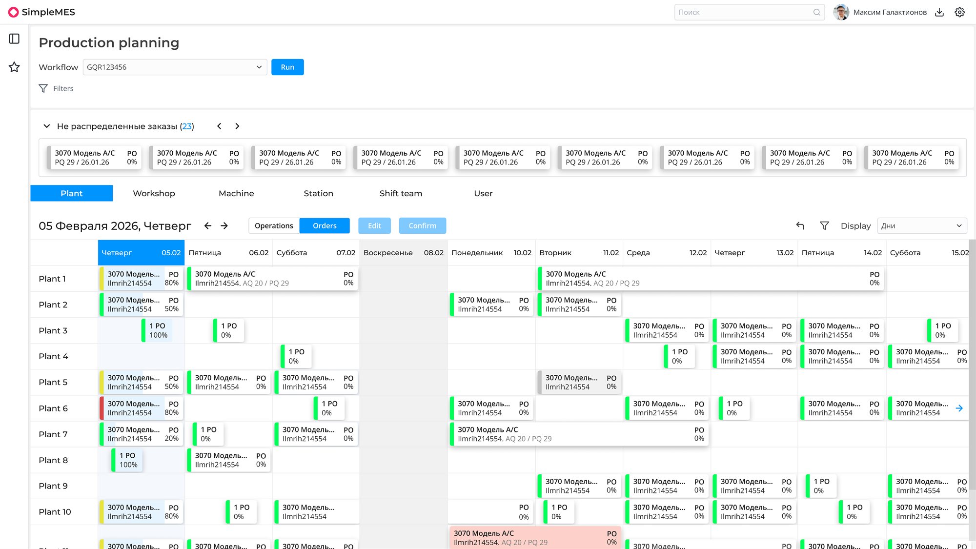
Task: Open user avatar of Максим Галактионов
Action: tap(841, 12)
